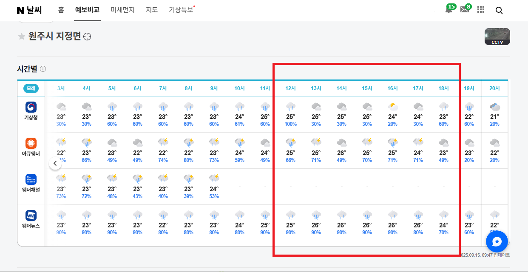
Task: Click the 12시 column header
Action: coord(291,88)
